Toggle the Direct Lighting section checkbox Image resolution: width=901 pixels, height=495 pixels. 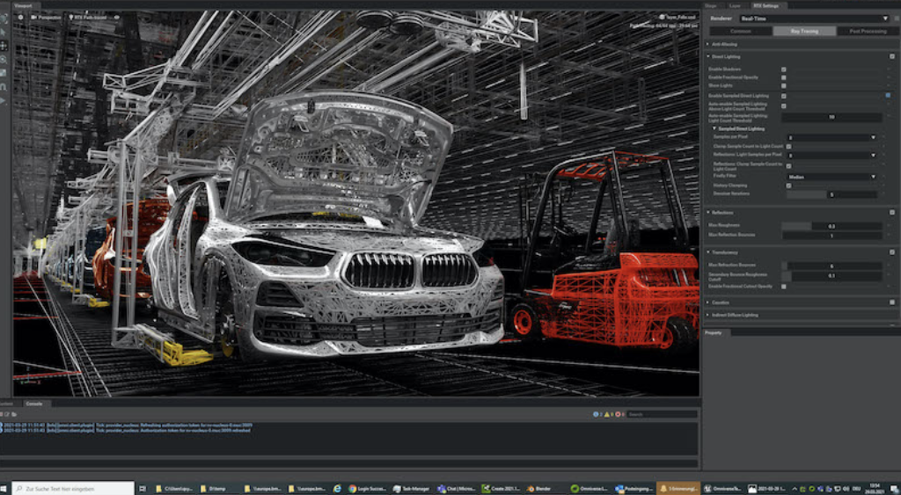[x=892, y=57]
